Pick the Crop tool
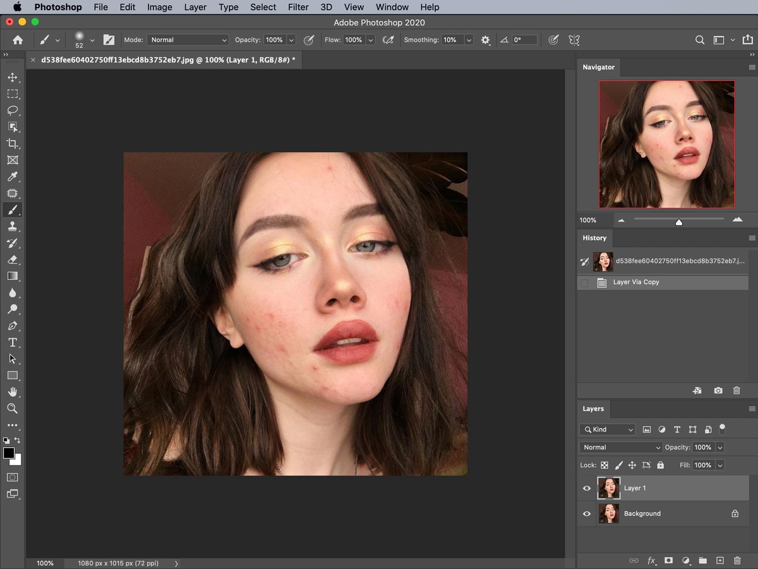The image size is (758, 569). click(12, 144)
